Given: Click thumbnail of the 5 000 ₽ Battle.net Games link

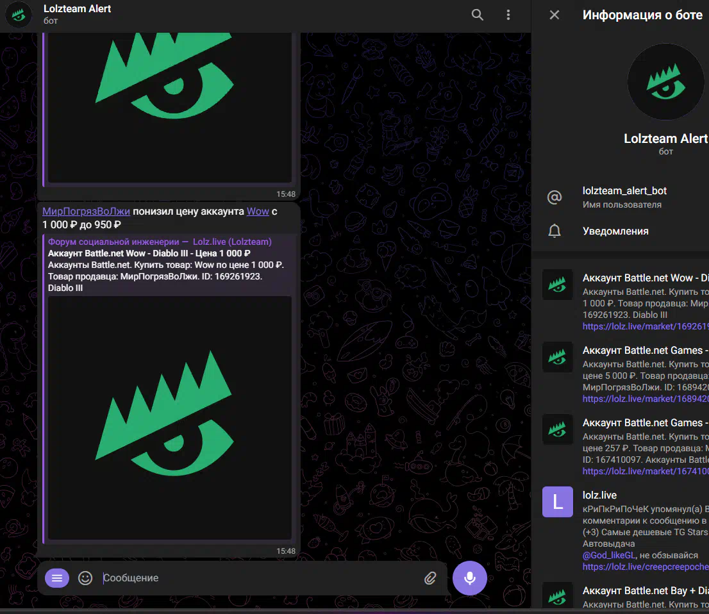Looking at the screenshot, I should (x=558, y=357).
